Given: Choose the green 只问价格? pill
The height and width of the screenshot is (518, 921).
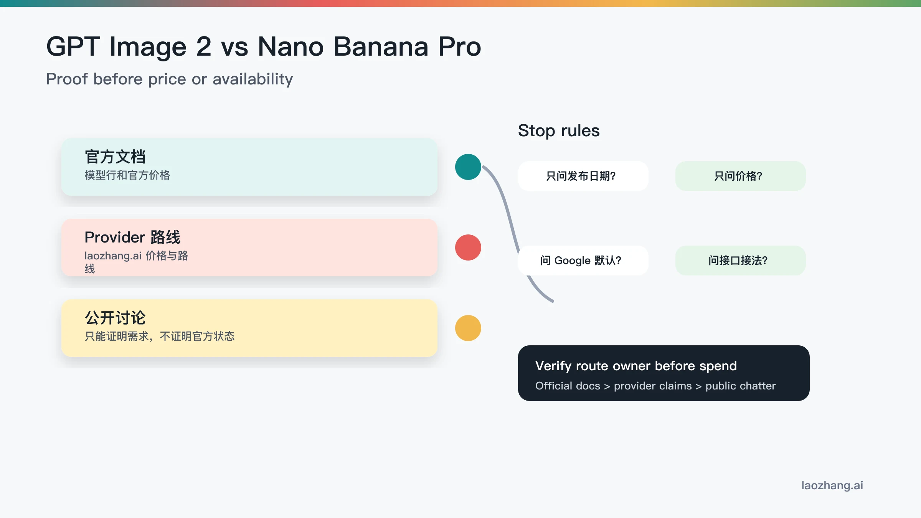Looking at the screenshot, I should (x=740, y=176).
